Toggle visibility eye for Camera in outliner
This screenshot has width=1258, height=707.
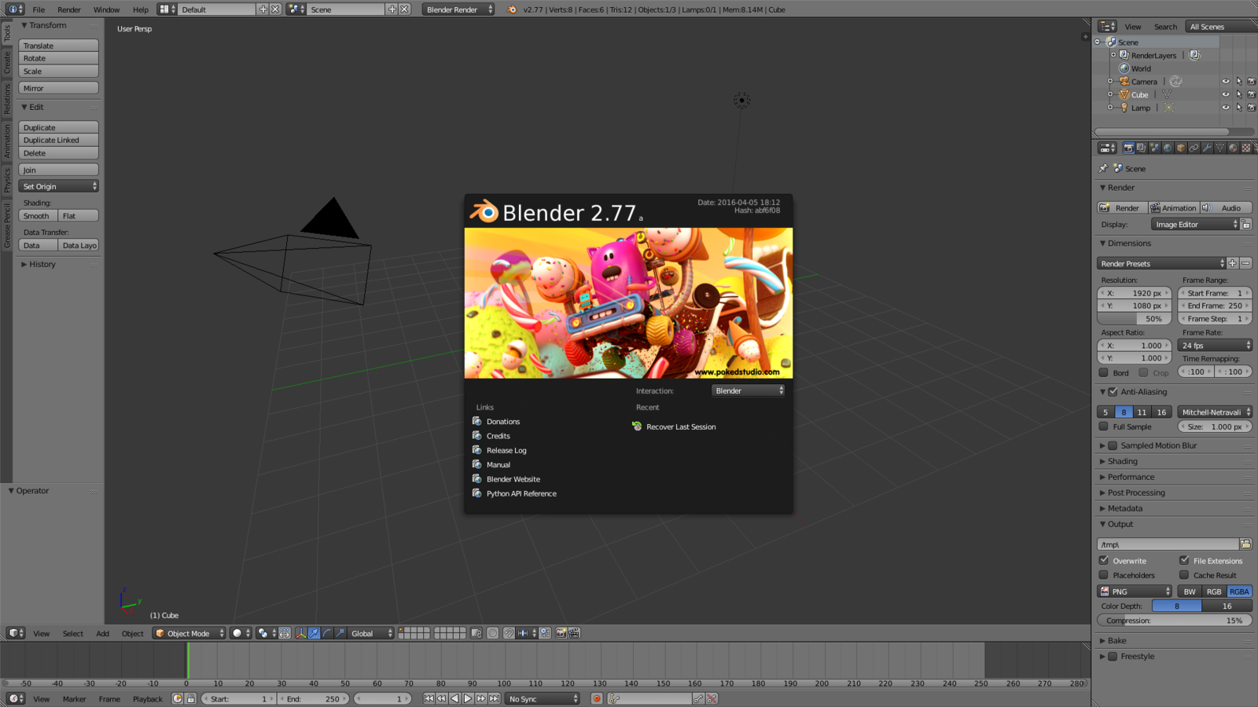click(1225, 82)
